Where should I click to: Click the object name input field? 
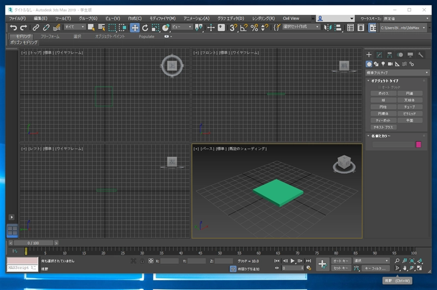tap(393, 144)
